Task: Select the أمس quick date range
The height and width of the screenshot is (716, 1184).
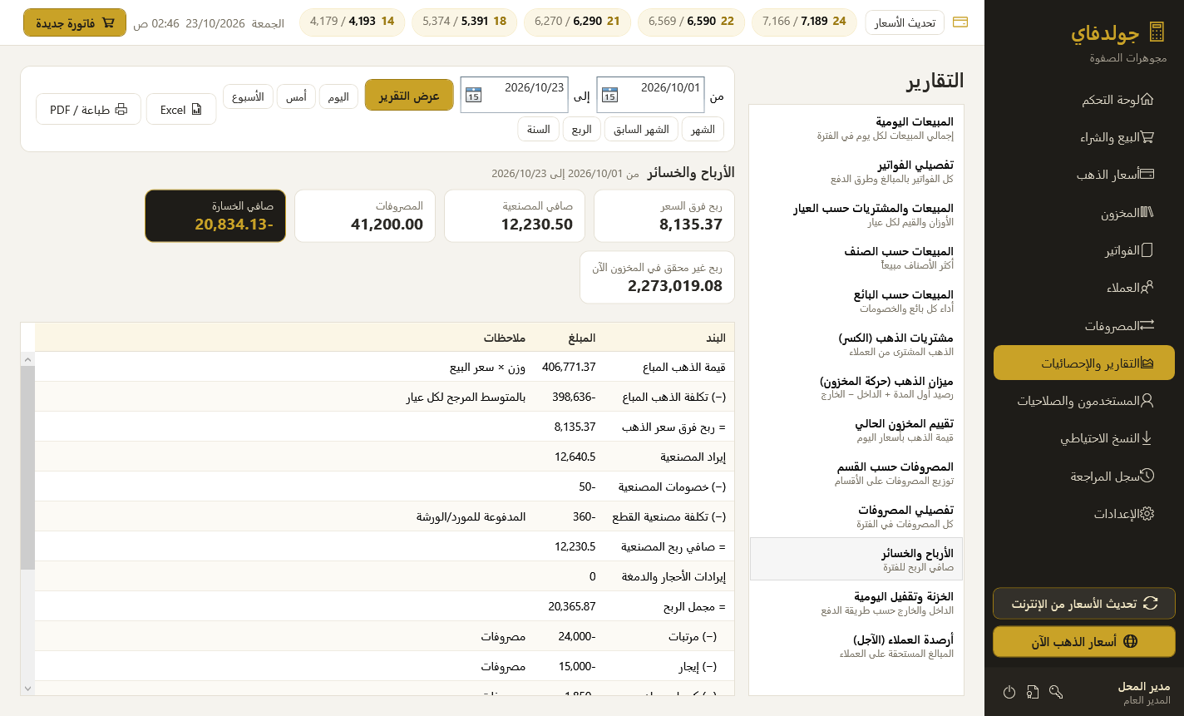Action: [x=295, y=96]
